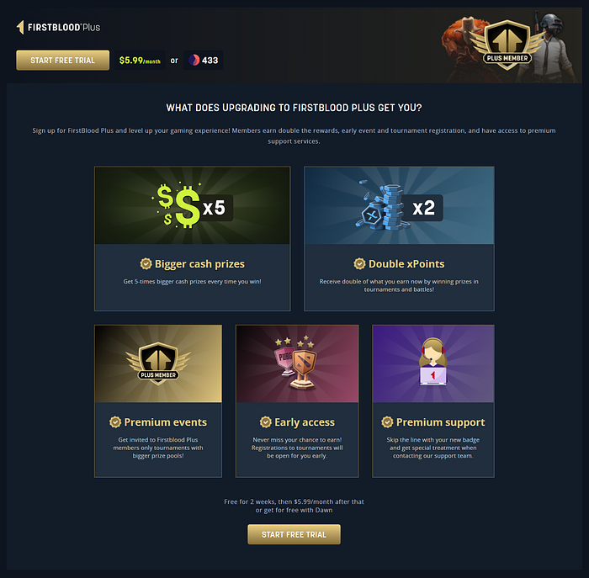Click the PUBG and Dota trophy image
Screen dimensions: 589x578
point(297,363)
